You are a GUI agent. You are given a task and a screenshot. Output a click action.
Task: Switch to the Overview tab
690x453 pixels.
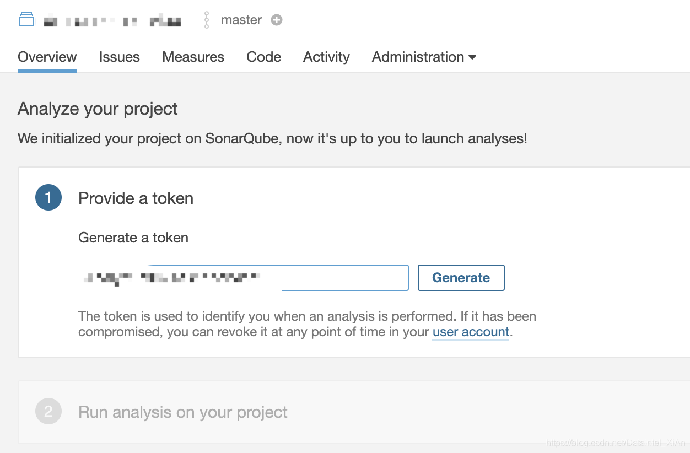[47, 57]
